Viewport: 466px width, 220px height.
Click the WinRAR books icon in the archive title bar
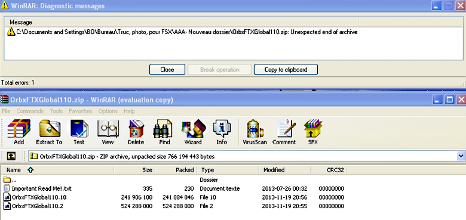click(4, 100)
